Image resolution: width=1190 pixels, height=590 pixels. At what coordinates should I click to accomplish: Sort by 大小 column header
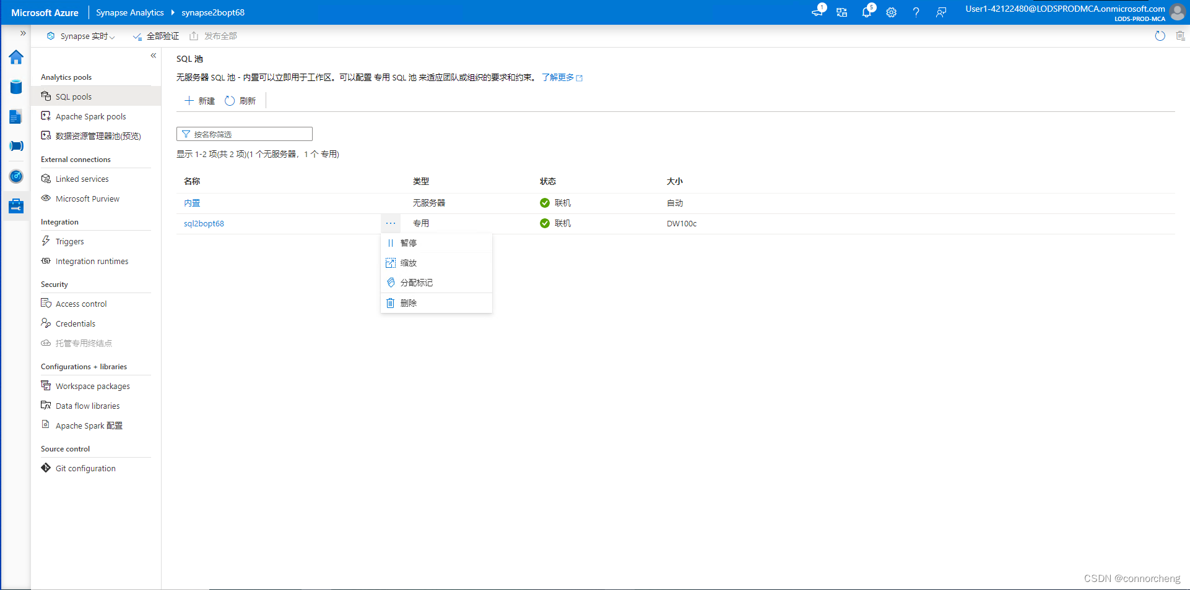point(675,181)
